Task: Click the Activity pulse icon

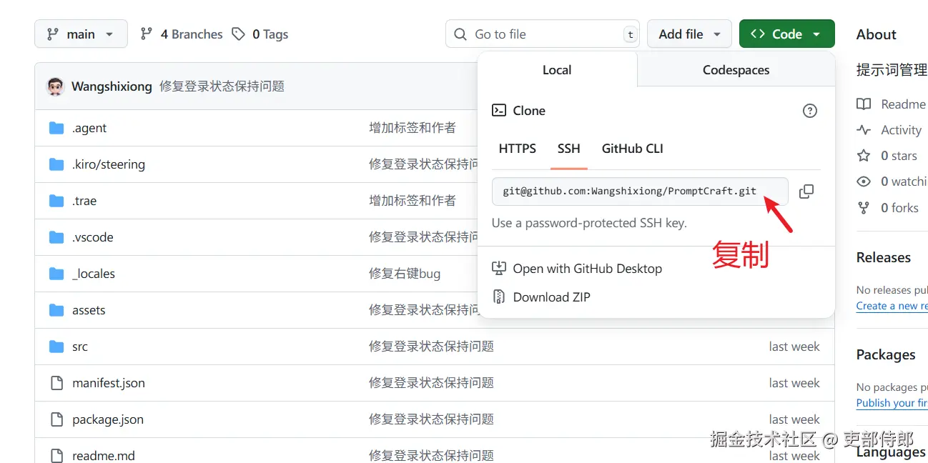Action: pos(864,130)
